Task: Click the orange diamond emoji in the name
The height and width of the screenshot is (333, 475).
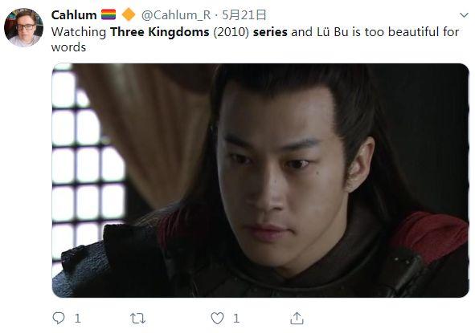Action: pyautogui.click(x=129, y=14)
